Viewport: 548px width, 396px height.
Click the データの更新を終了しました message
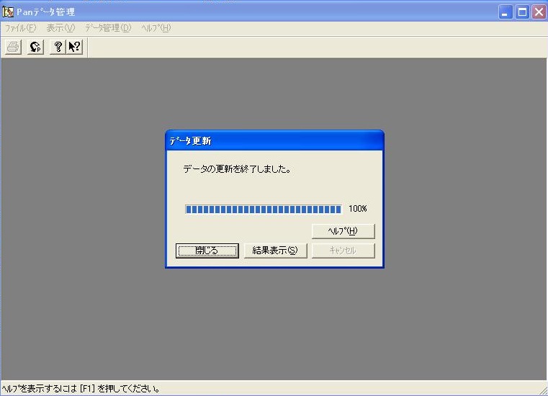point(238,169)
